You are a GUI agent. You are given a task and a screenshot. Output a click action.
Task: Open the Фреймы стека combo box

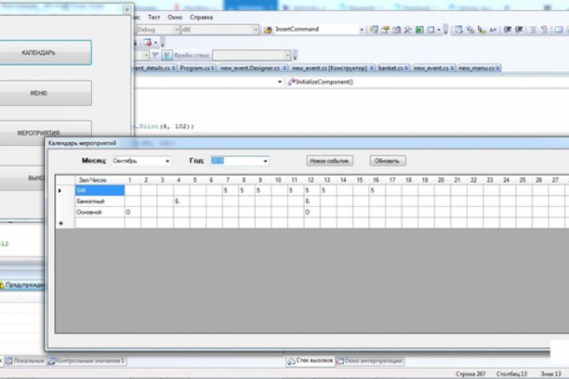251,55
